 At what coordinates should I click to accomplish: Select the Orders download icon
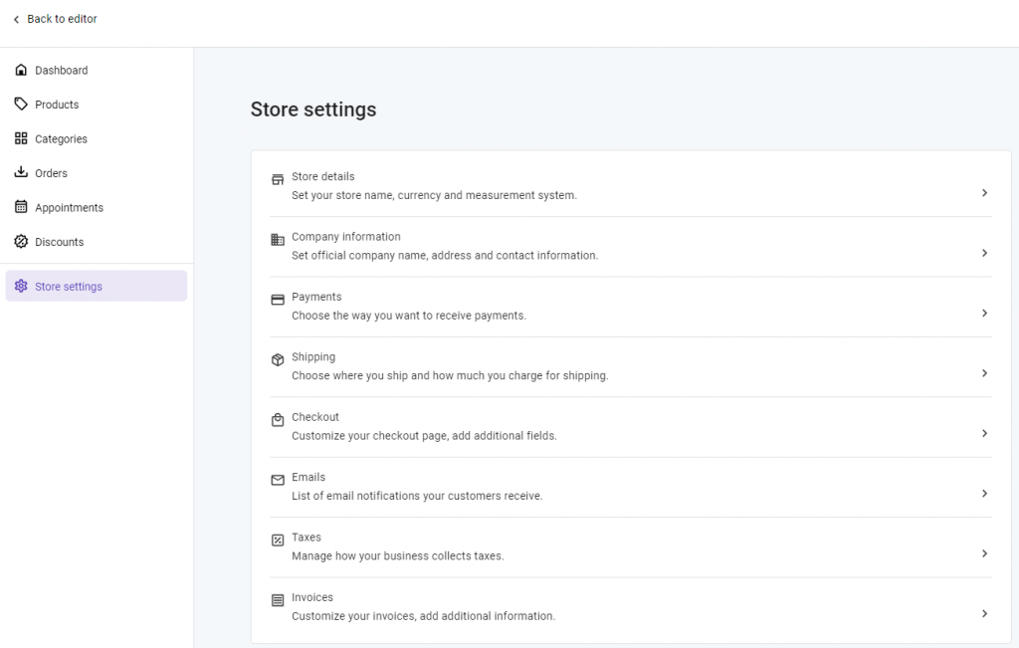(21, 172)
